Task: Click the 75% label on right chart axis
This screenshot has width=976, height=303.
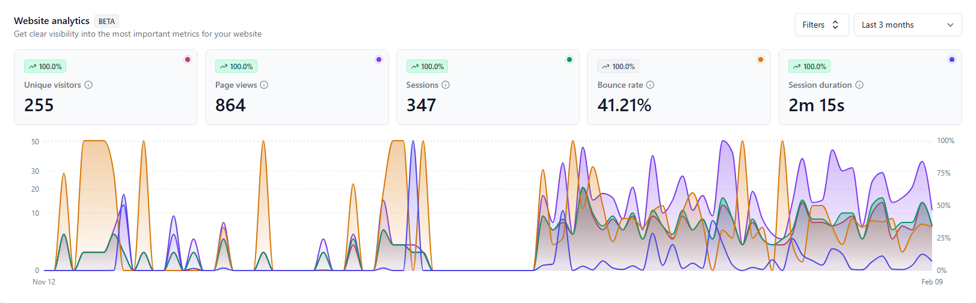Action: click(944, 173)
